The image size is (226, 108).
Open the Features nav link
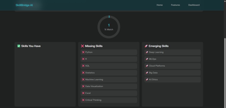tap(176, 5)
